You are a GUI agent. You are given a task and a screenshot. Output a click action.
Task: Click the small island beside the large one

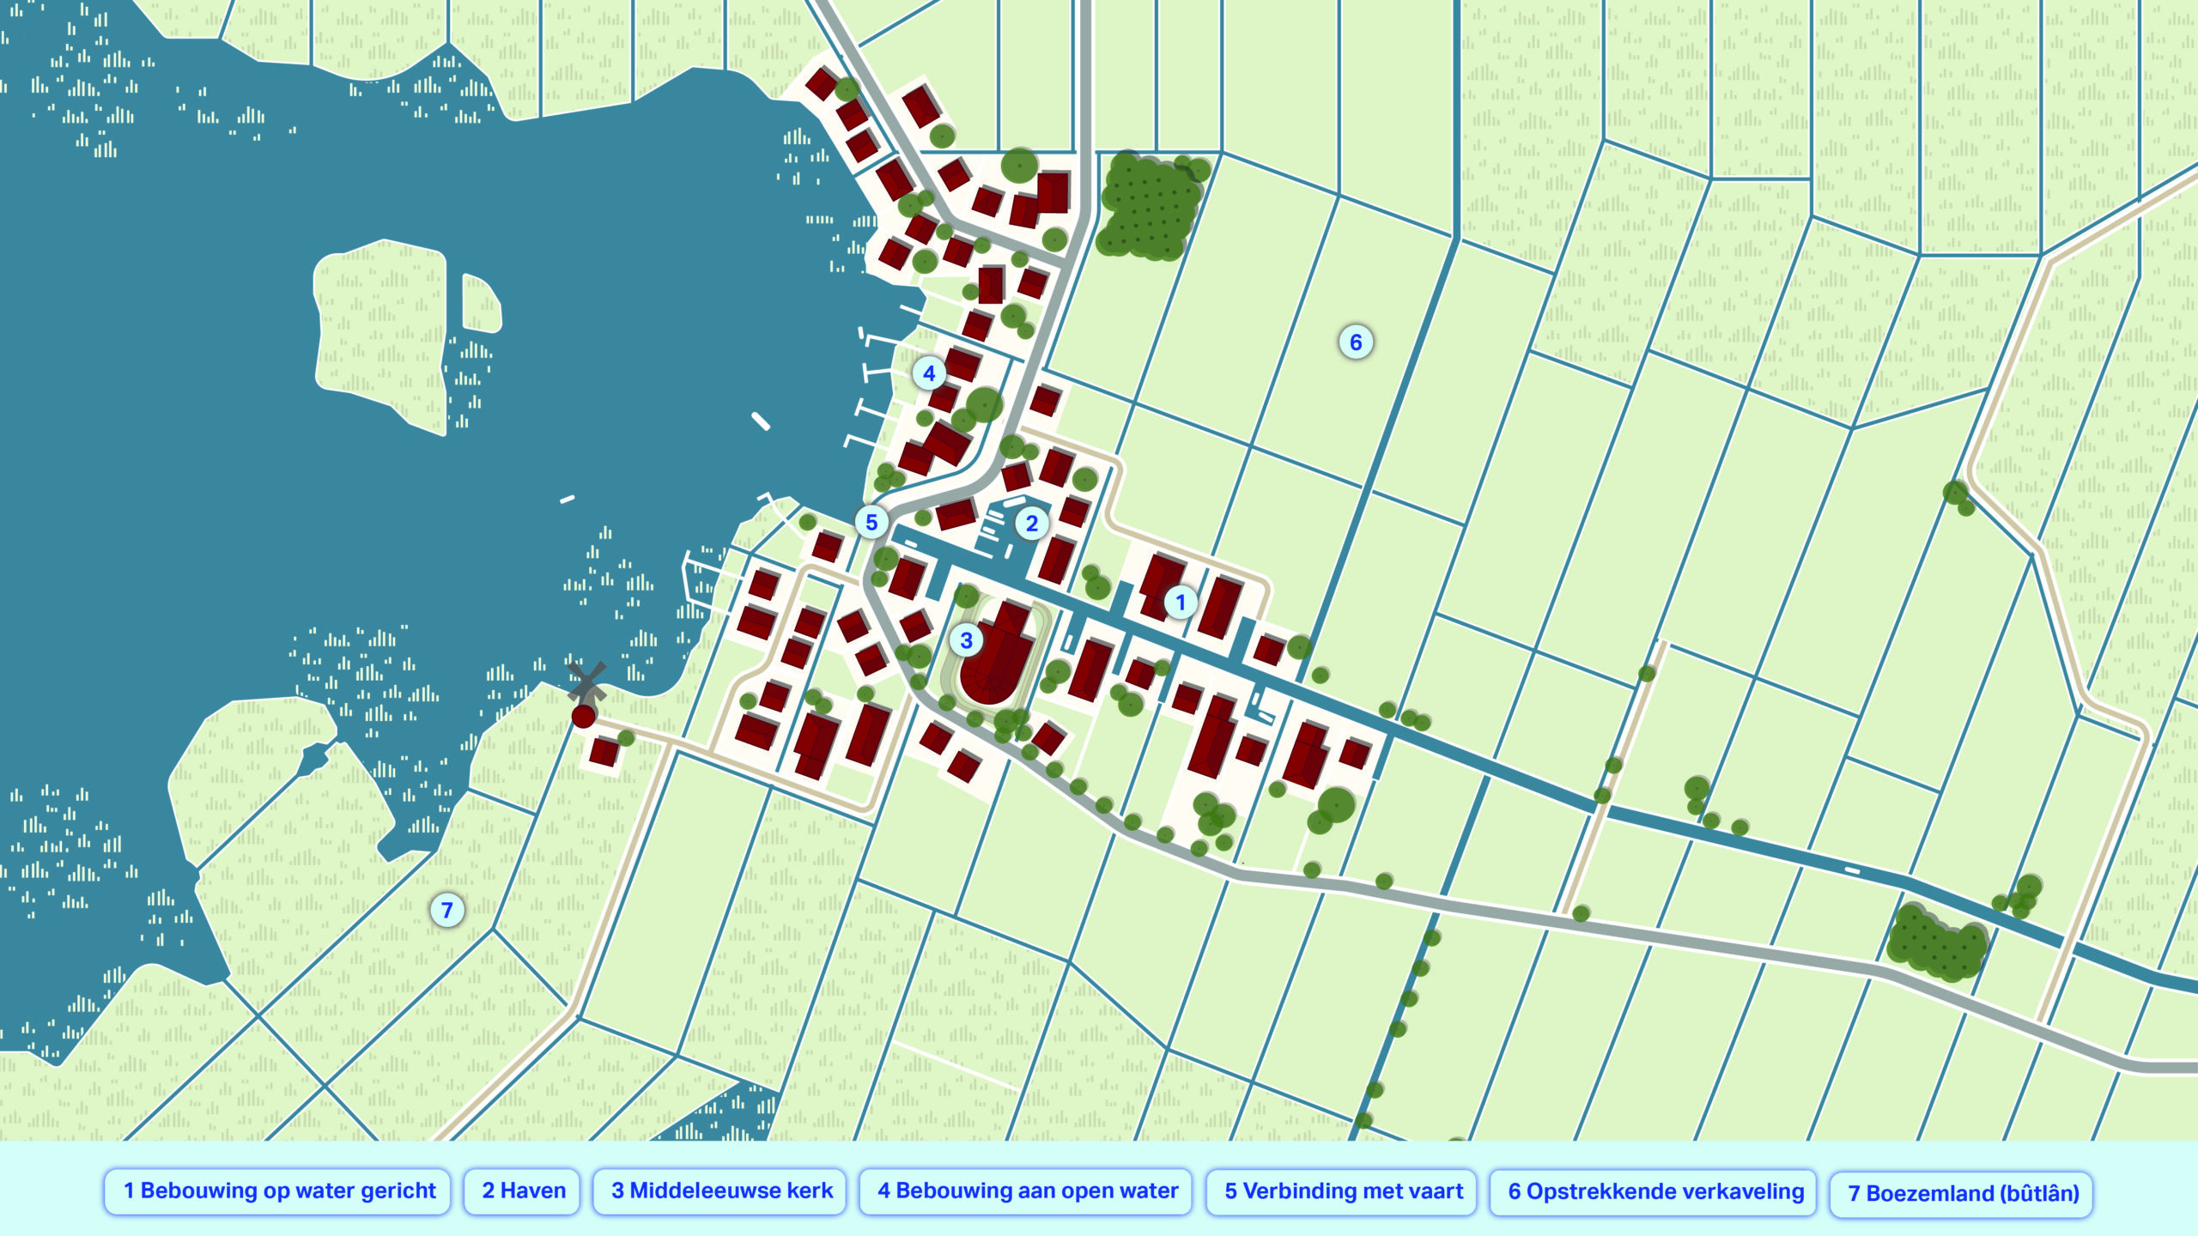pyautogui.click(x=481, y=305)
